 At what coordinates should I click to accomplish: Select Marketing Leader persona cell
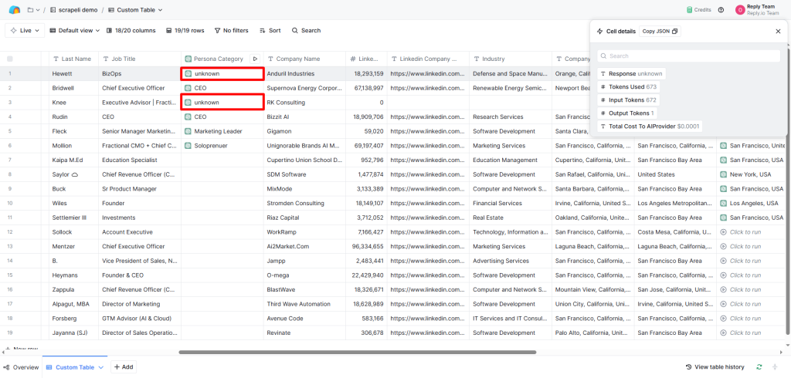pos(222,131)
